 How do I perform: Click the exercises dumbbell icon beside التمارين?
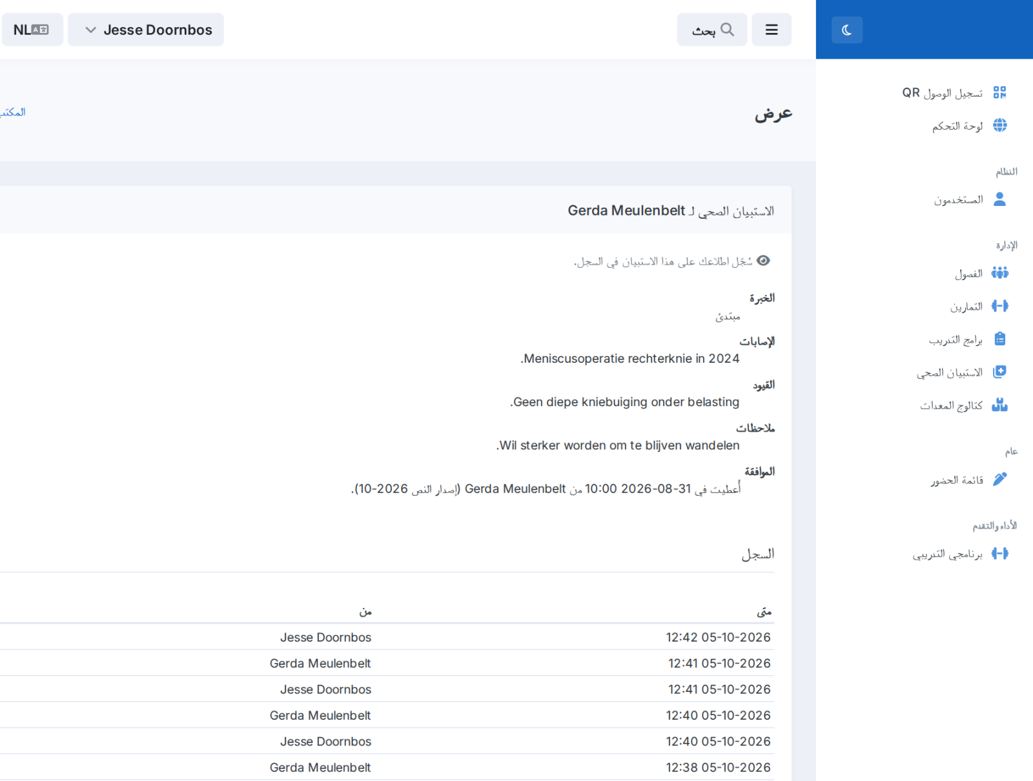tap(999, 306)
